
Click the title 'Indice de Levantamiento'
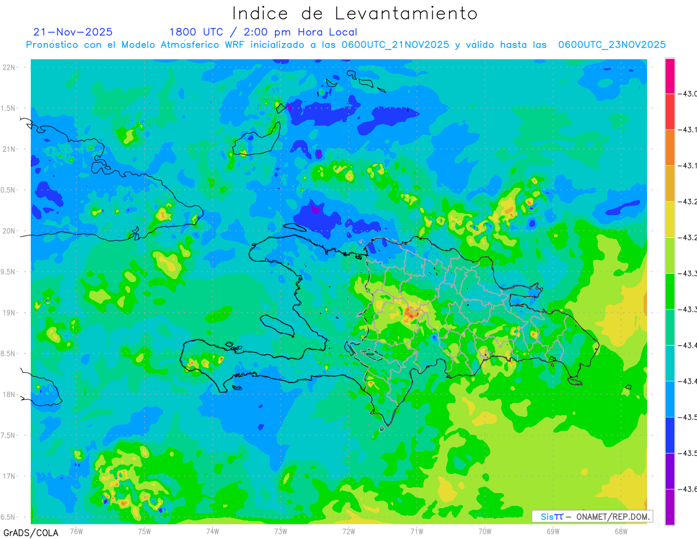point(355,13)
